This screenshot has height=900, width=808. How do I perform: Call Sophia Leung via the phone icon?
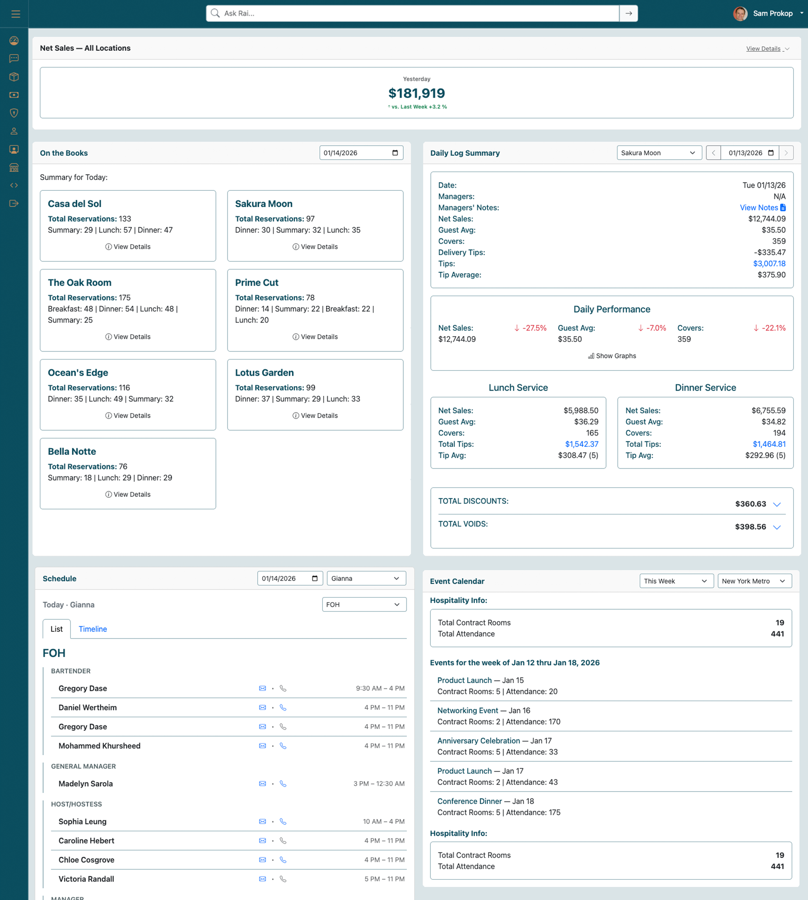coord(283,821)
